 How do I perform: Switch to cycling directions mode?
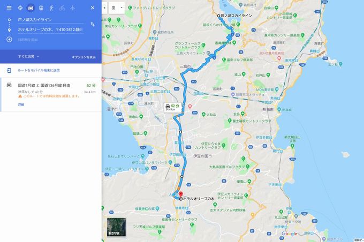click(x=62, y=8)
